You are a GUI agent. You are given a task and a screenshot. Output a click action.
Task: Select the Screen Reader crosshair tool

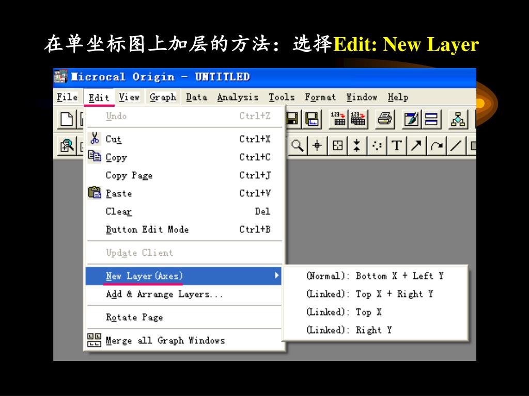tap(317, 146)
